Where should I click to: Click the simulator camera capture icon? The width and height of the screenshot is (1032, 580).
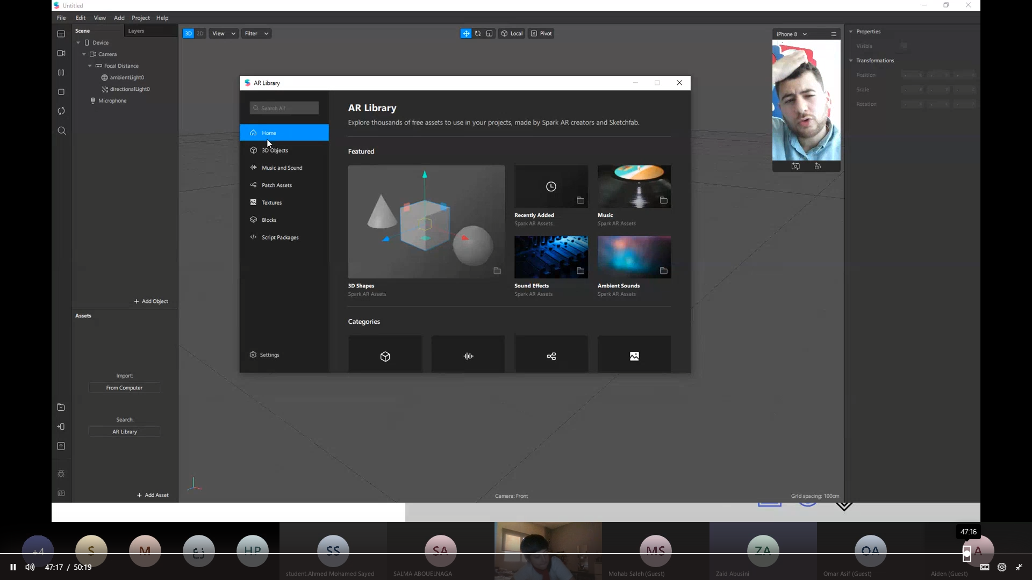click(795, 166)
